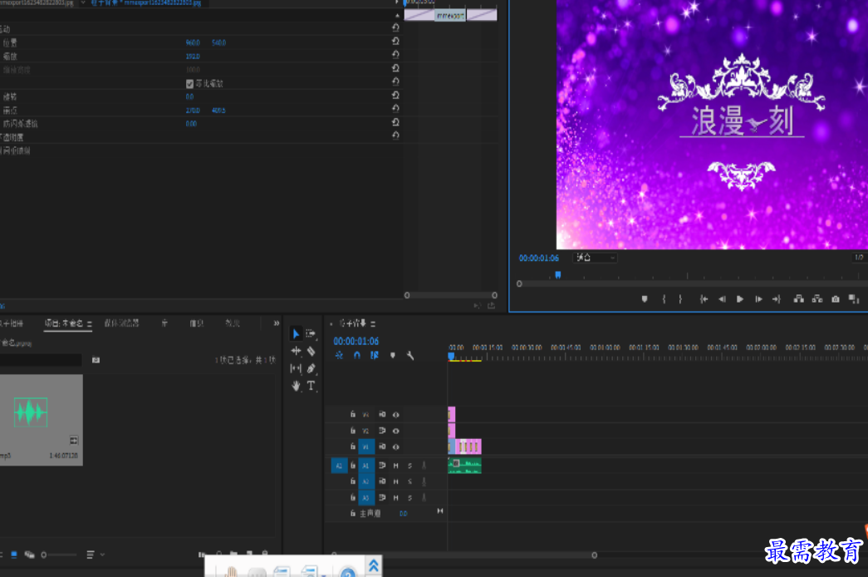Mark Out point in program monitor
The height and width of the screenshot is (577, 868).
coord(680,299)
